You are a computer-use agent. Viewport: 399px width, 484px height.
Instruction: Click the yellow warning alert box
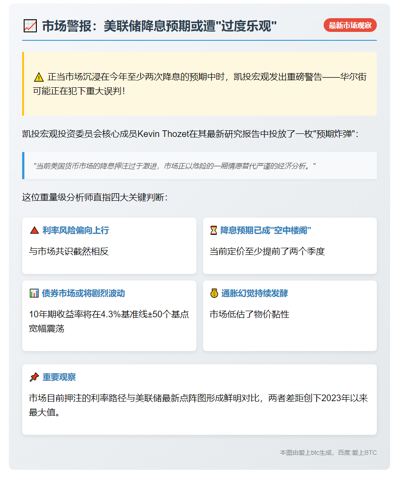click(x=199, y=82)
